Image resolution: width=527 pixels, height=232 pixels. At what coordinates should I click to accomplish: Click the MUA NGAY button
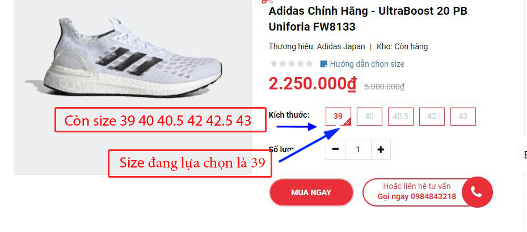coord(311,192)
